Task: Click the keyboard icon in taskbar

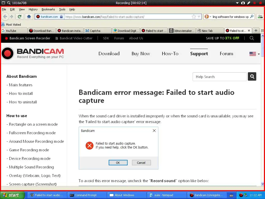Action: click(x=231, y=195)
